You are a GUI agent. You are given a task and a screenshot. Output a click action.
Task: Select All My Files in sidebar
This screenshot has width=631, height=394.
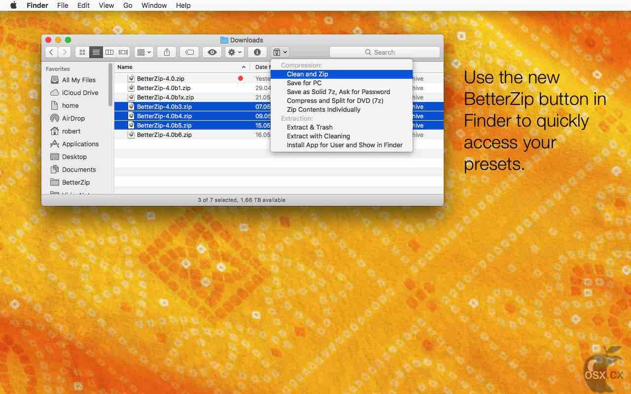pos(78,80)
